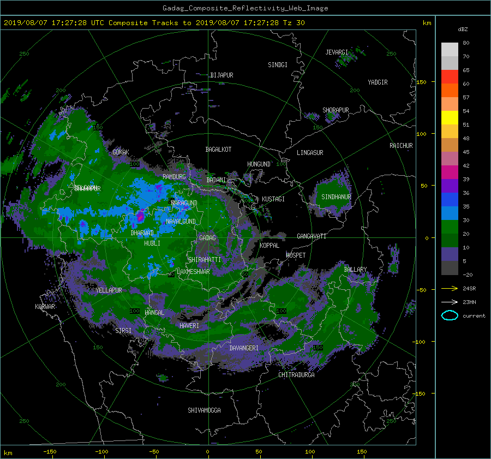Click the 100 right axis tick label
This screenshot has width=491, height=459.
(x=421, y=134)
